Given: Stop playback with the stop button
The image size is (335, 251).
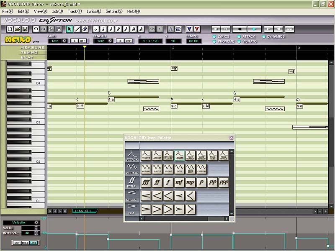Looking at the screenshot, I should point(240,29).
